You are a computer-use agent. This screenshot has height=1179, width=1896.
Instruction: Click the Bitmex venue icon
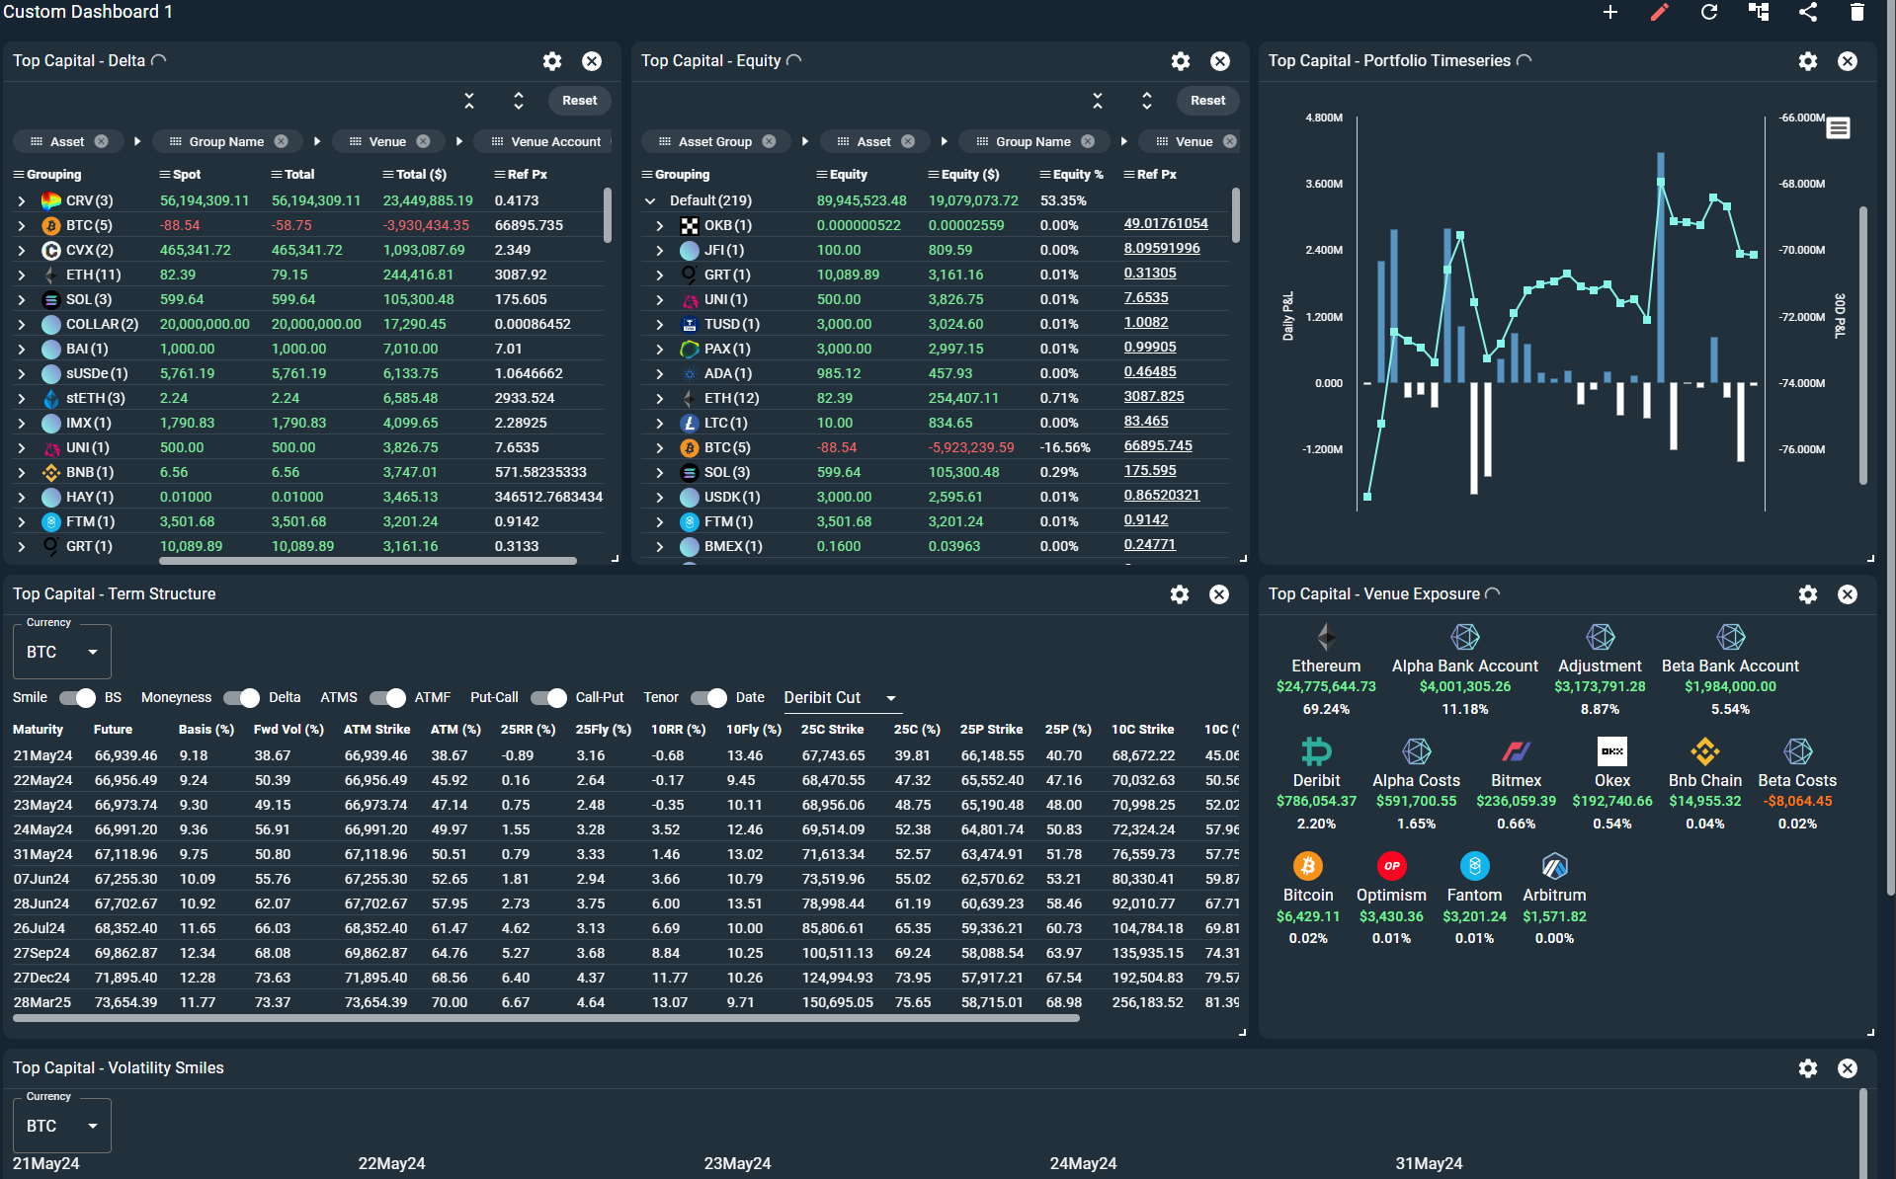[1516, 751]
